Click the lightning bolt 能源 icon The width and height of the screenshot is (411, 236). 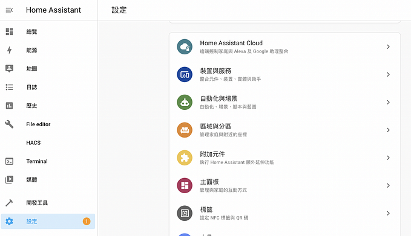point(9,50)
